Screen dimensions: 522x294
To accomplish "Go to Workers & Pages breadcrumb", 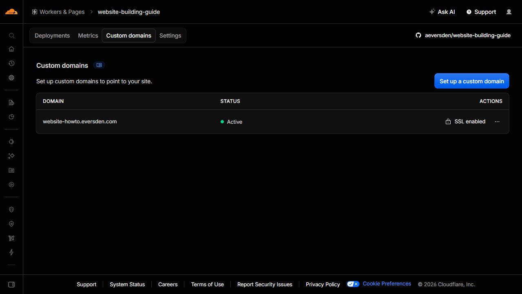I will click(58, 12).
